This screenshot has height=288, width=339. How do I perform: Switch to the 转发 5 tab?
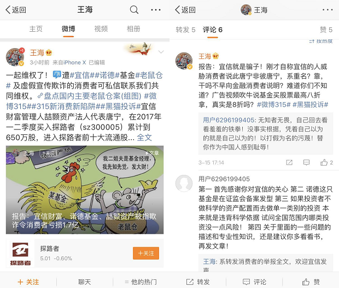click(185, 30)
